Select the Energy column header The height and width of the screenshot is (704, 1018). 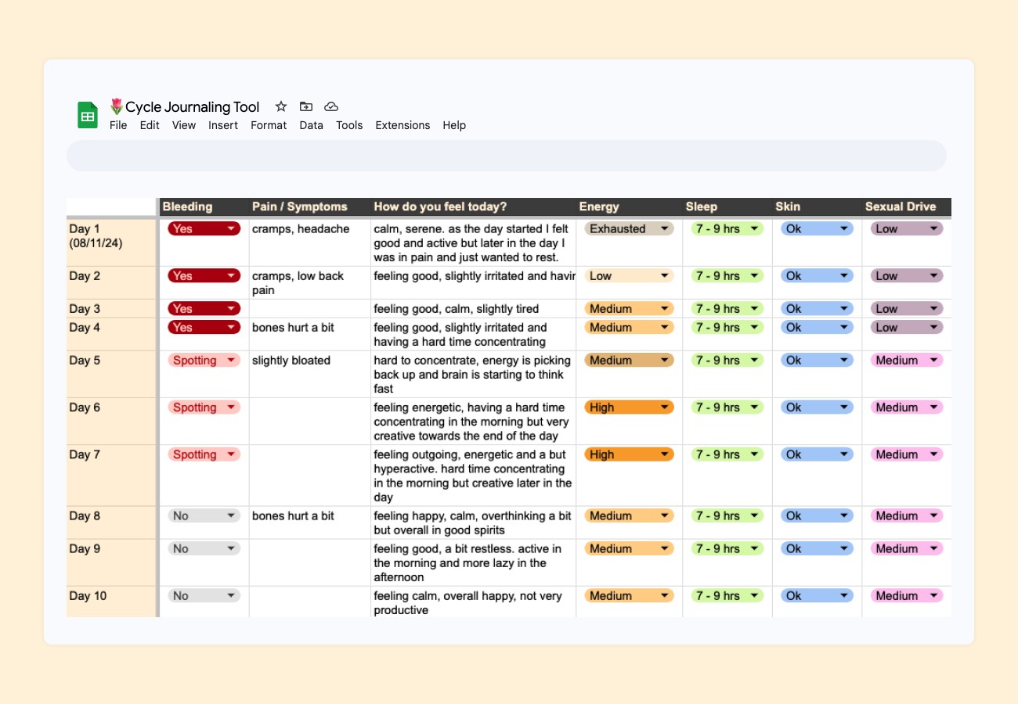630,207
